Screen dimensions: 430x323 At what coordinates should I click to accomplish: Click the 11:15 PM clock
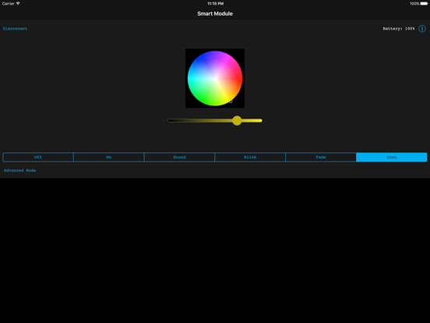(x=215, y=4)
